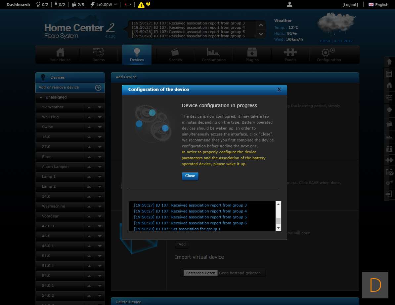395x305 pixels.
Task: Select the Alarm Lampen device row
Action: click(x=70, y=167)
